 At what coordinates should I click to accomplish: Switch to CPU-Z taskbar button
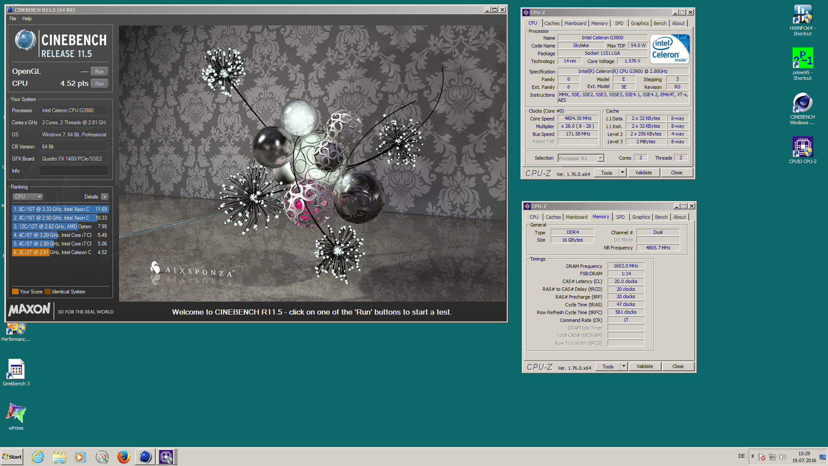coord(166,457)
